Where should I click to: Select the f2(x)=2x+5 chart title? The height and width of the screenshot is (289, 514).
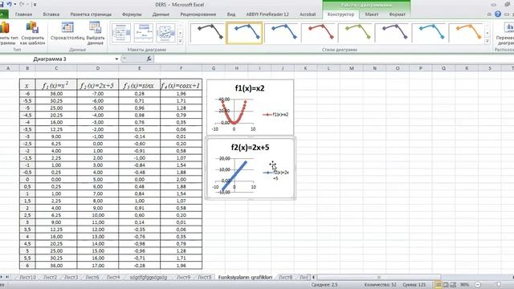[250, 148]
